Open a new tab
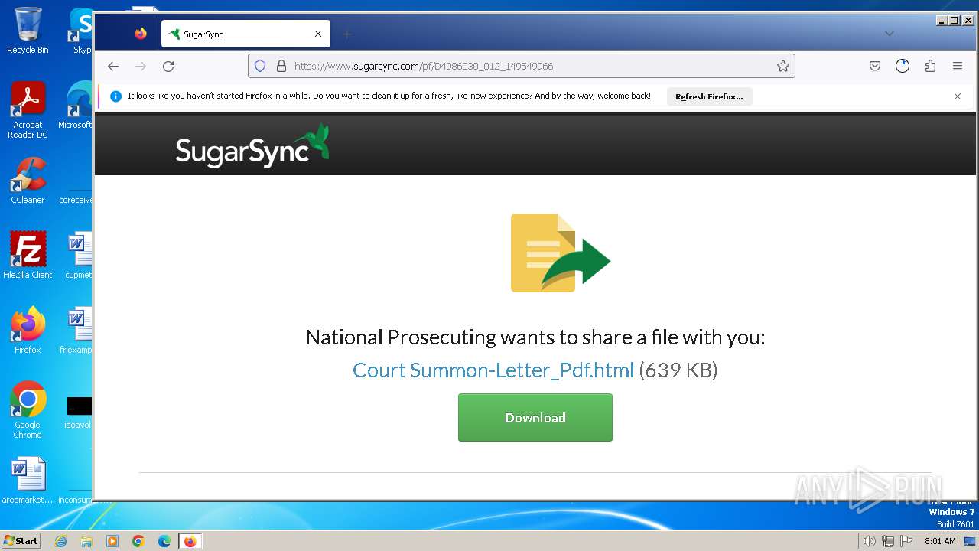 (x=347, y=34)
